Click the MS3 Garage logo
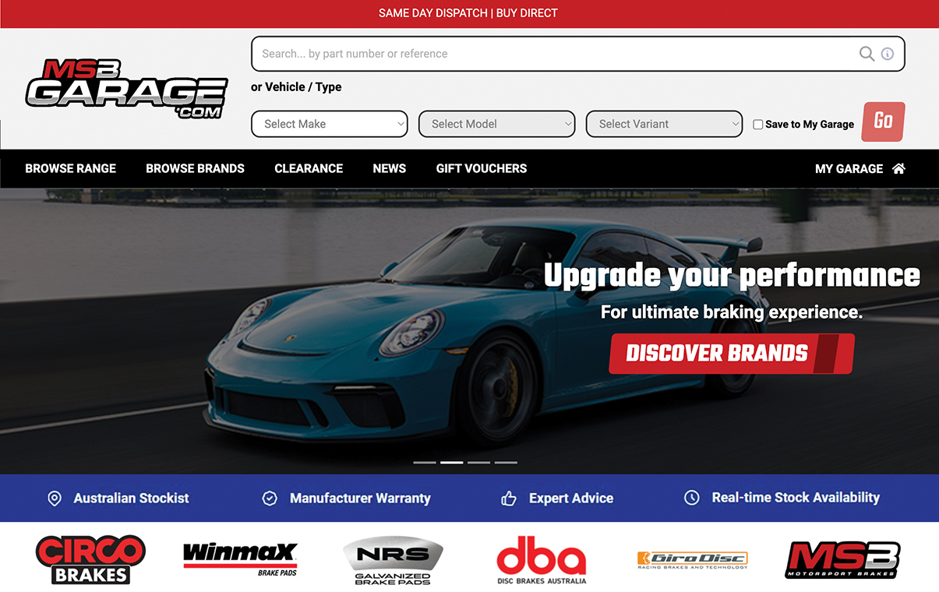The width and height of the screenshot is (939, 592). [x=126, y=88]
